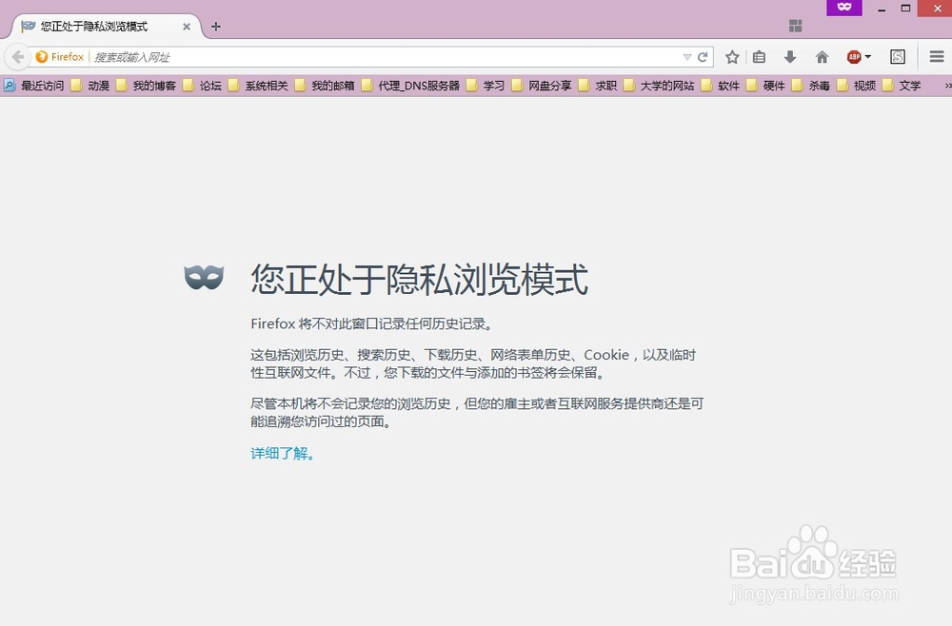The width and height of the screenshot is (952, 626).
Task: Click the 详细了解 link
Action: (283, 453)
